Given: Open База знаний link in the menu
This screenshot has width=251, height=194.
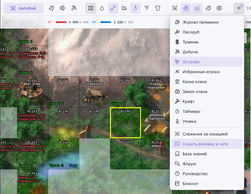Looking at the screenshot, I should click(207, 154).
